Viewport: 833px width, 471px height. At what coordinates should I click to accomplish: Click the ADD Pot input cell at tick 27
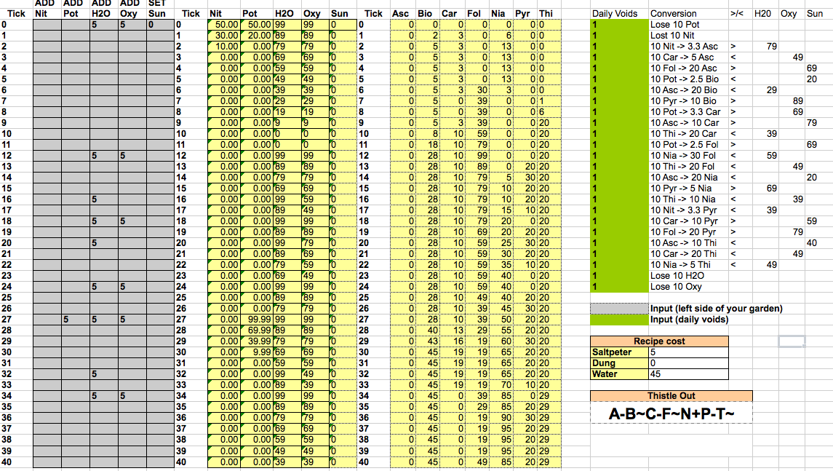[x=76, y=320]
